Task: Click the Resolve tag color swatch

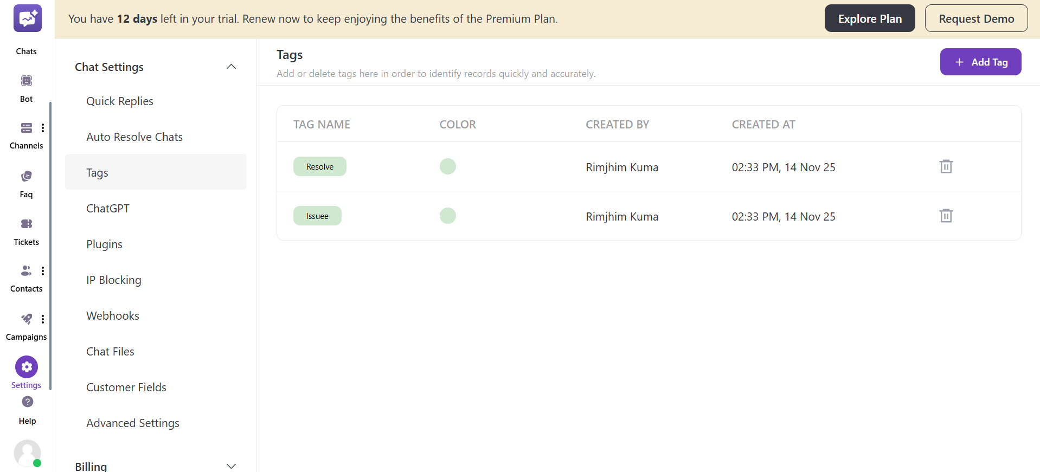Action: (x=447, y=166)
